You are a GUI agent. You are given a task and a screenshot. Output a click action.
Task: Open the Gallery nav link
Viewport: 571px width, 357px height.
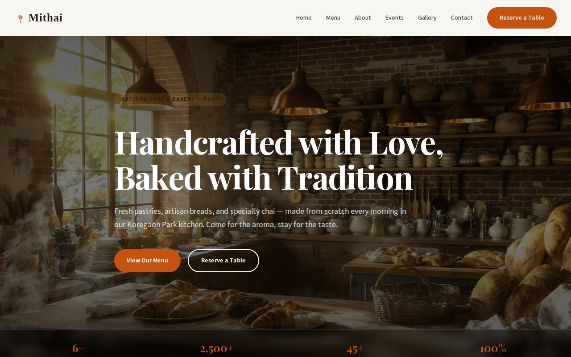click(427, 18)
